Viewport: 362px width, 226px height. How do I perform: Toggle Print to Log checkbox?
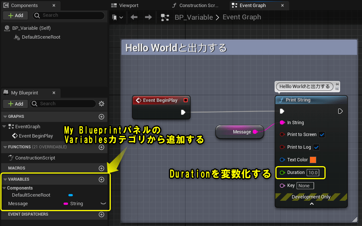(317, 147)
